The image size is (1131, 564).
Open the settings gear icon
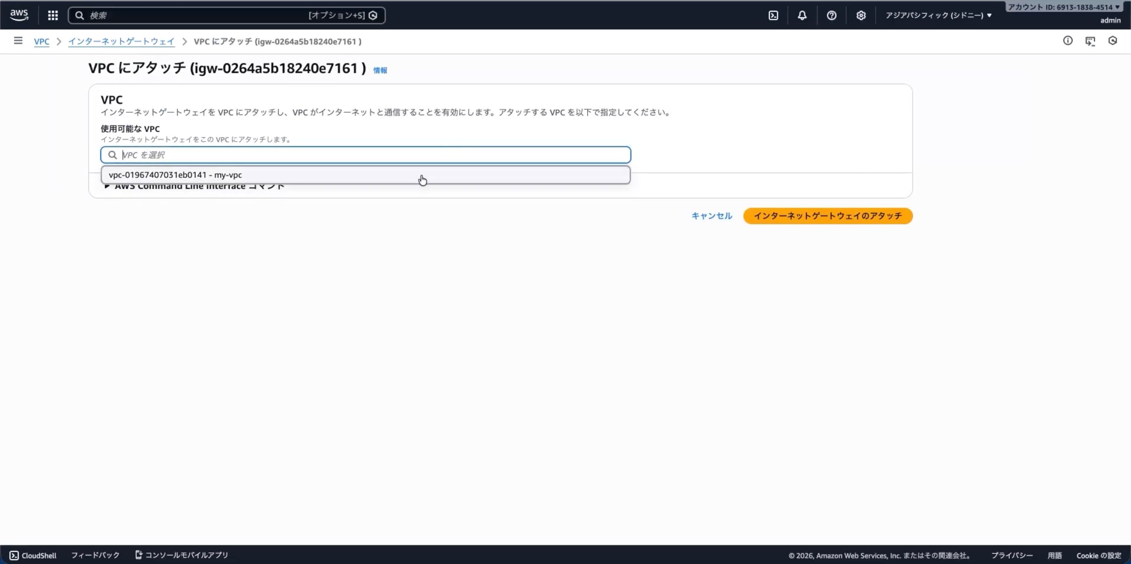[861, 15]
